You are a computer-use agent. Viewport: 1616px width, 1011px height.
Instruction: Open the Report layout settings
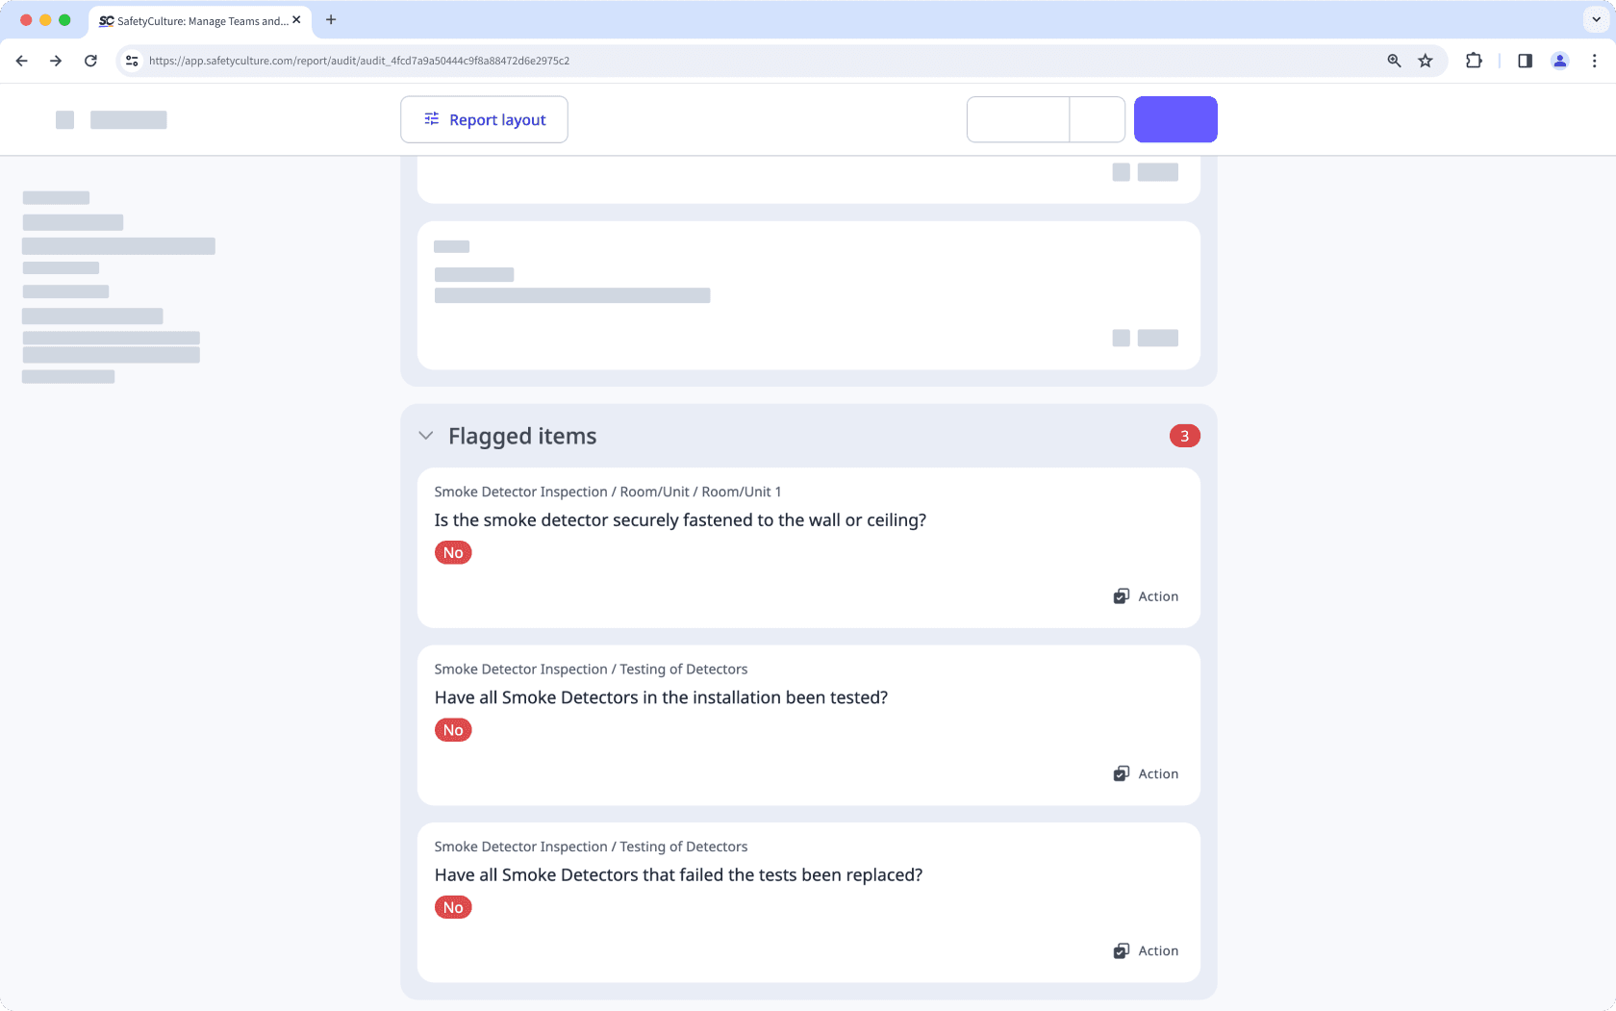click(x=484, y=119)
